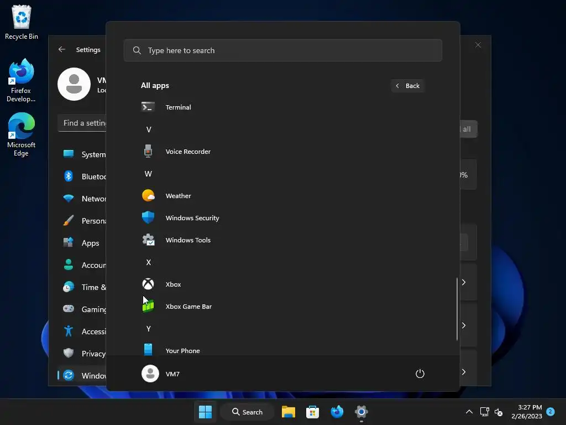Click the network status tray icon
566x425 pixels.
pyautogui.click(x=484, y=412)
